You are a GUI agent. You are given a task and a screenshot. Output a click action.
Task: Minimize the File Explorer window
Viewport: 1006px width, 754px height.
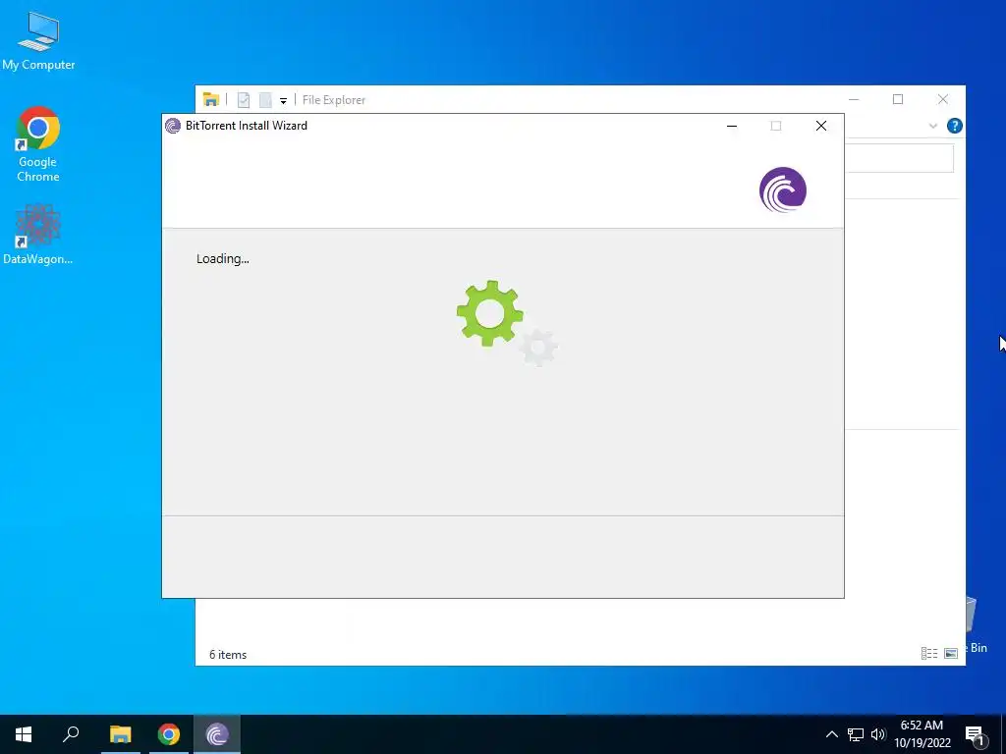(x=854, y=99)
